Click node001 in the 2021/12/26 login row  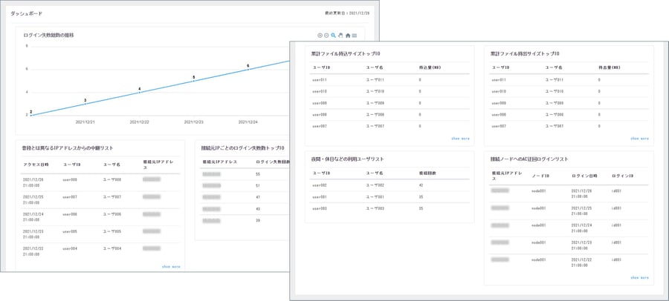coord(540,191)
